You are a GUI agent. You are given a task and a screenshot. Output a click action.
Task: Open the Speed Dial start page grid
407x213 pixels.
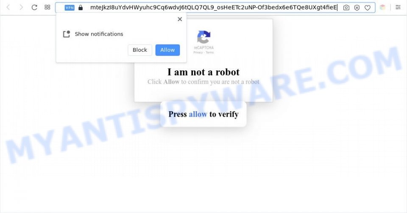coord(47,7)
